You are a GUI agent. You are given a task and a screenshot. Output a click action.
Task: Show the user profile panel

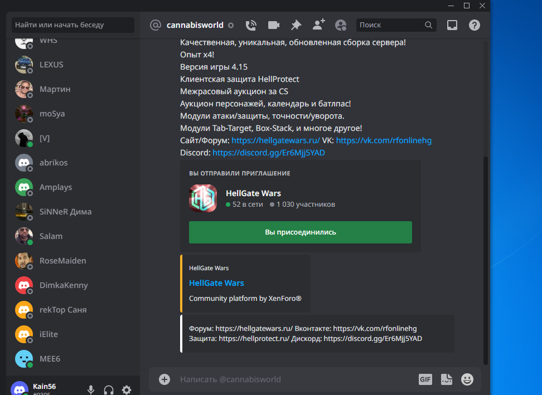coord(341,25)
